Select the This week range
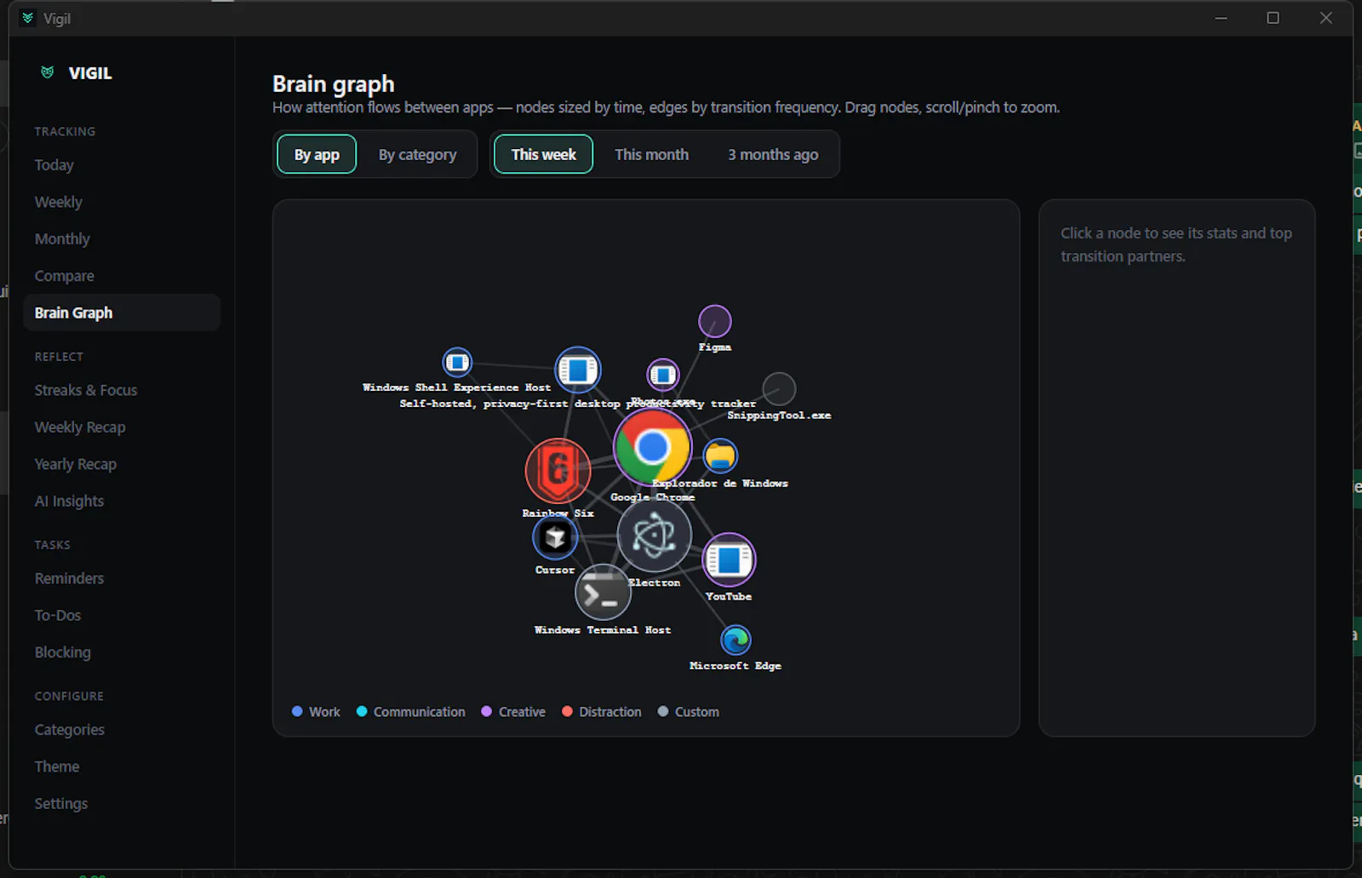The height and width of the screenshot is (878, 1362). [x=543, y=154]
